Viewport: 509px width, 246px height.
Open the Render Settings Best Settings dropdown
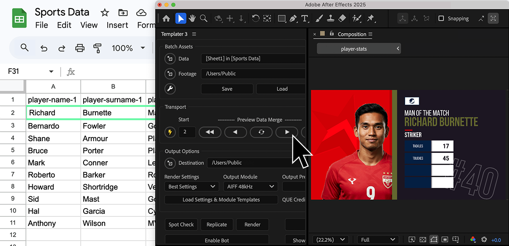[x=192, y=187]
